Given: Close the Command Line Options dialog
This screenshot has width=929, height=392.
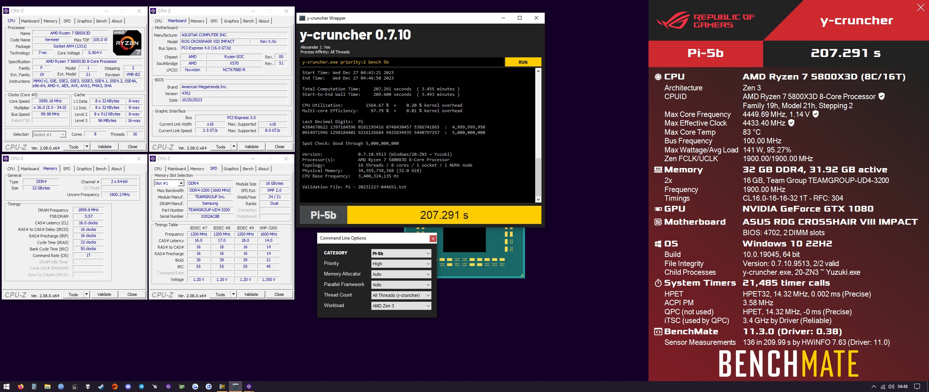Looking at the screenshot, I should tap(433, 238).
